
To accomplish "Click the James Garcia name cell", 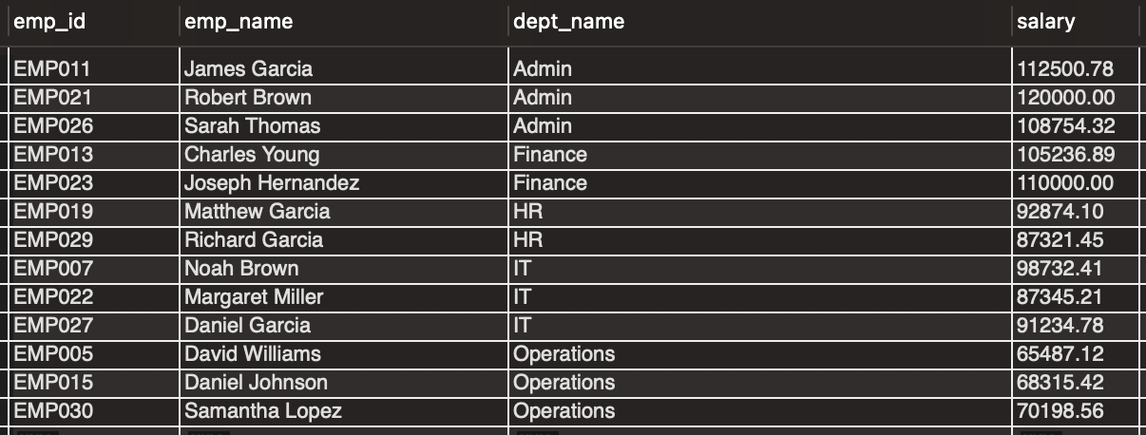I will 248,69.
